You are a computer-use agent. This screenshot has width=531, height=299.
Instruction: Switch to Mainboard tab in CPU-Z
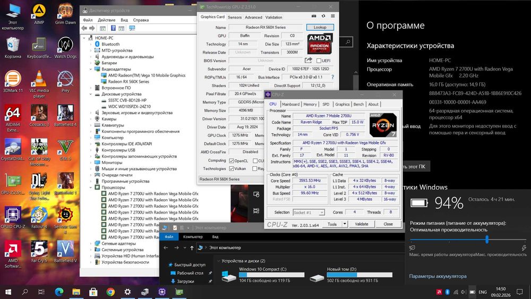(x=290, y=104)
